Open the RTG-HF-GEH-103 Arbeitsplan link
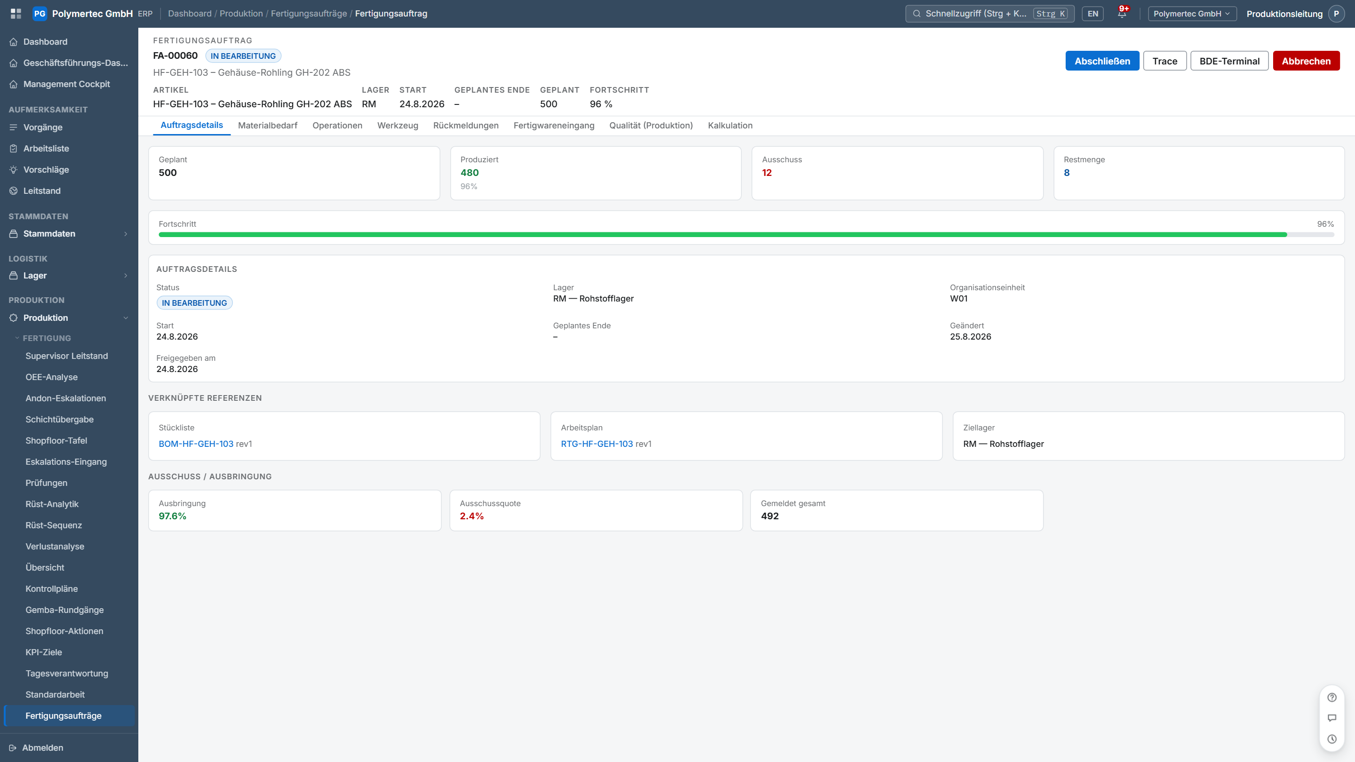Screen dimensions: 1355x762 [597, 444]
